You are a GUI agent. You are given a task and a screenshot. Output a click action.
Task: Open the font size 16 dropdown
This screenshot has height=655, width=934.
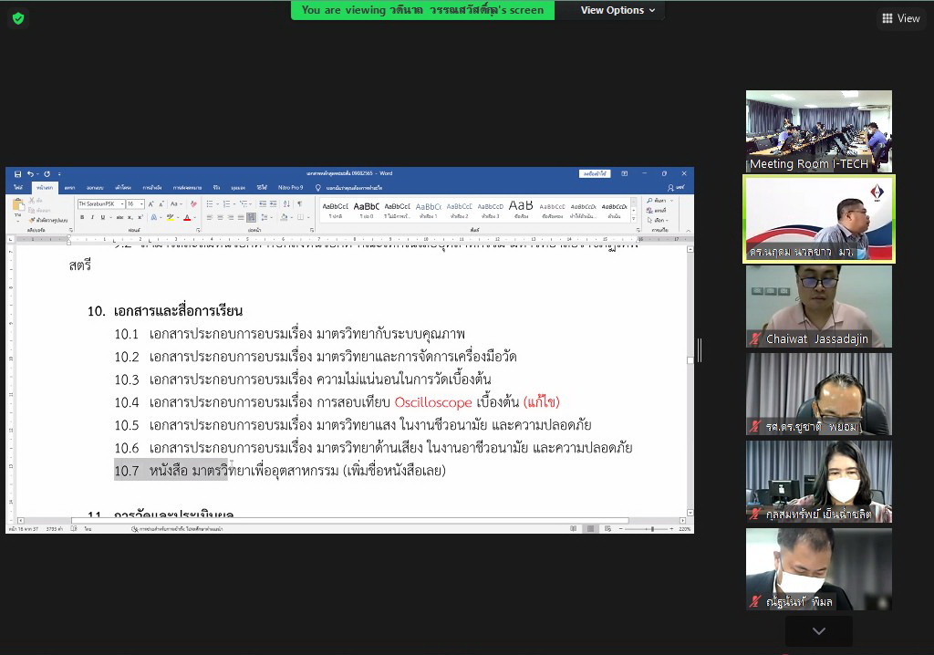point(141,203)
